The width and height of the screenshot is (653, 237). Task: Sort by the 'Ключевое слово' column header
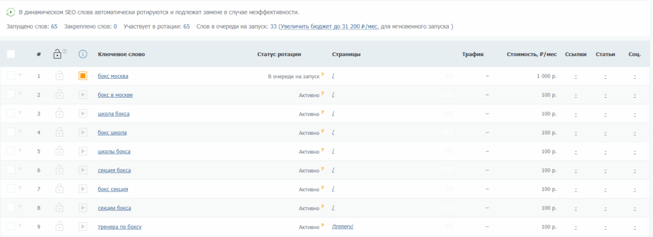(x=121, y=54)
